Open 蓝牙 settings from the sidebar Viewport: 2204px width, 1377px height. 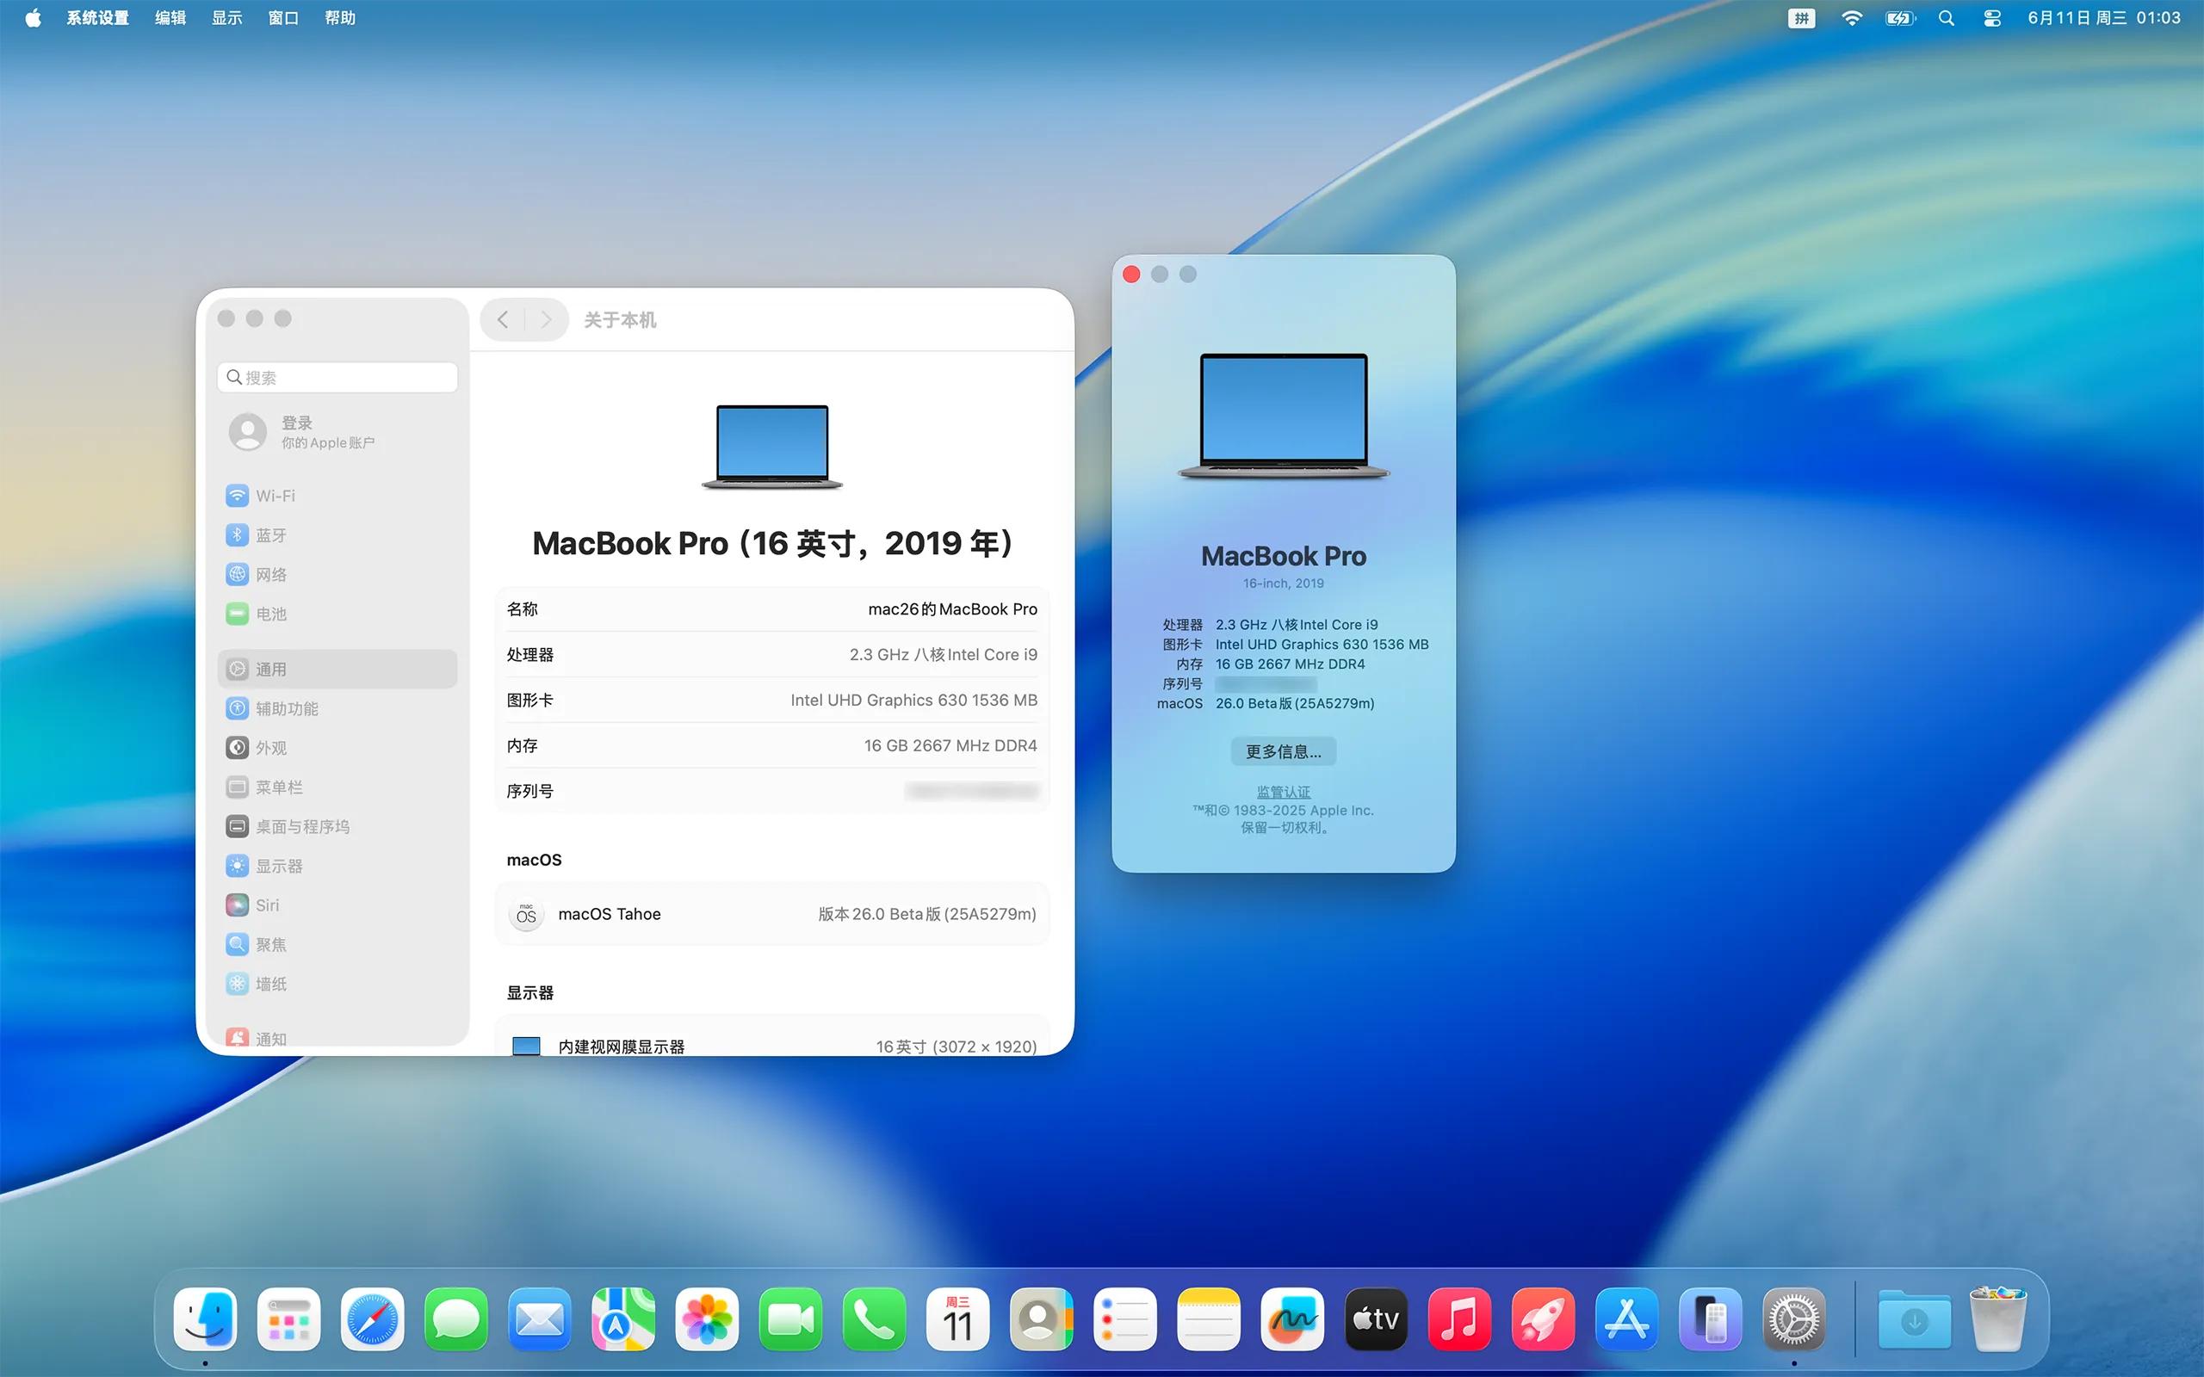pyautogui.click(x=270, y=534)
